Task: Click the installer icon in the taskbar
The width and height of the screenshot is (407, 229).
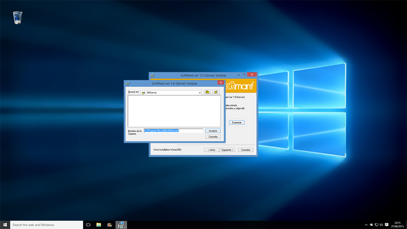Action: point(121,225)
